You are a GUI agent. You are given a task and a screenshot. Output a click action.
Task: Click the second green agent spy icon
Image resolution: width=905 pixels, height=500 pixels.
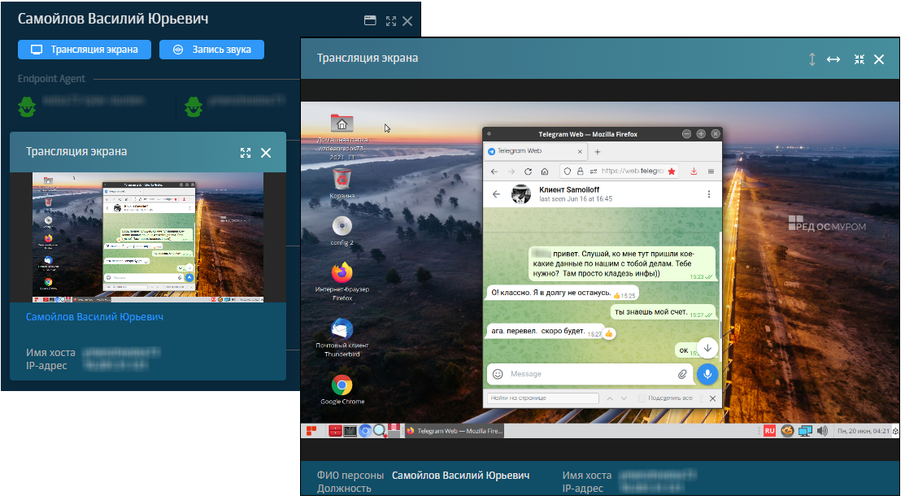pyautogui.click(x=194, y=107)
